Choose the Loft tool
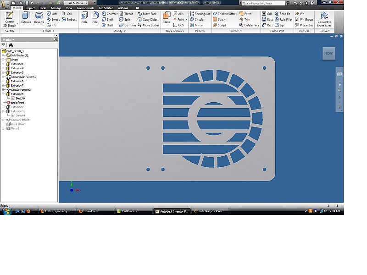Image resolution: width=367 pixels, height=275 pixels. pyautogui.click(x=52, y=14)
